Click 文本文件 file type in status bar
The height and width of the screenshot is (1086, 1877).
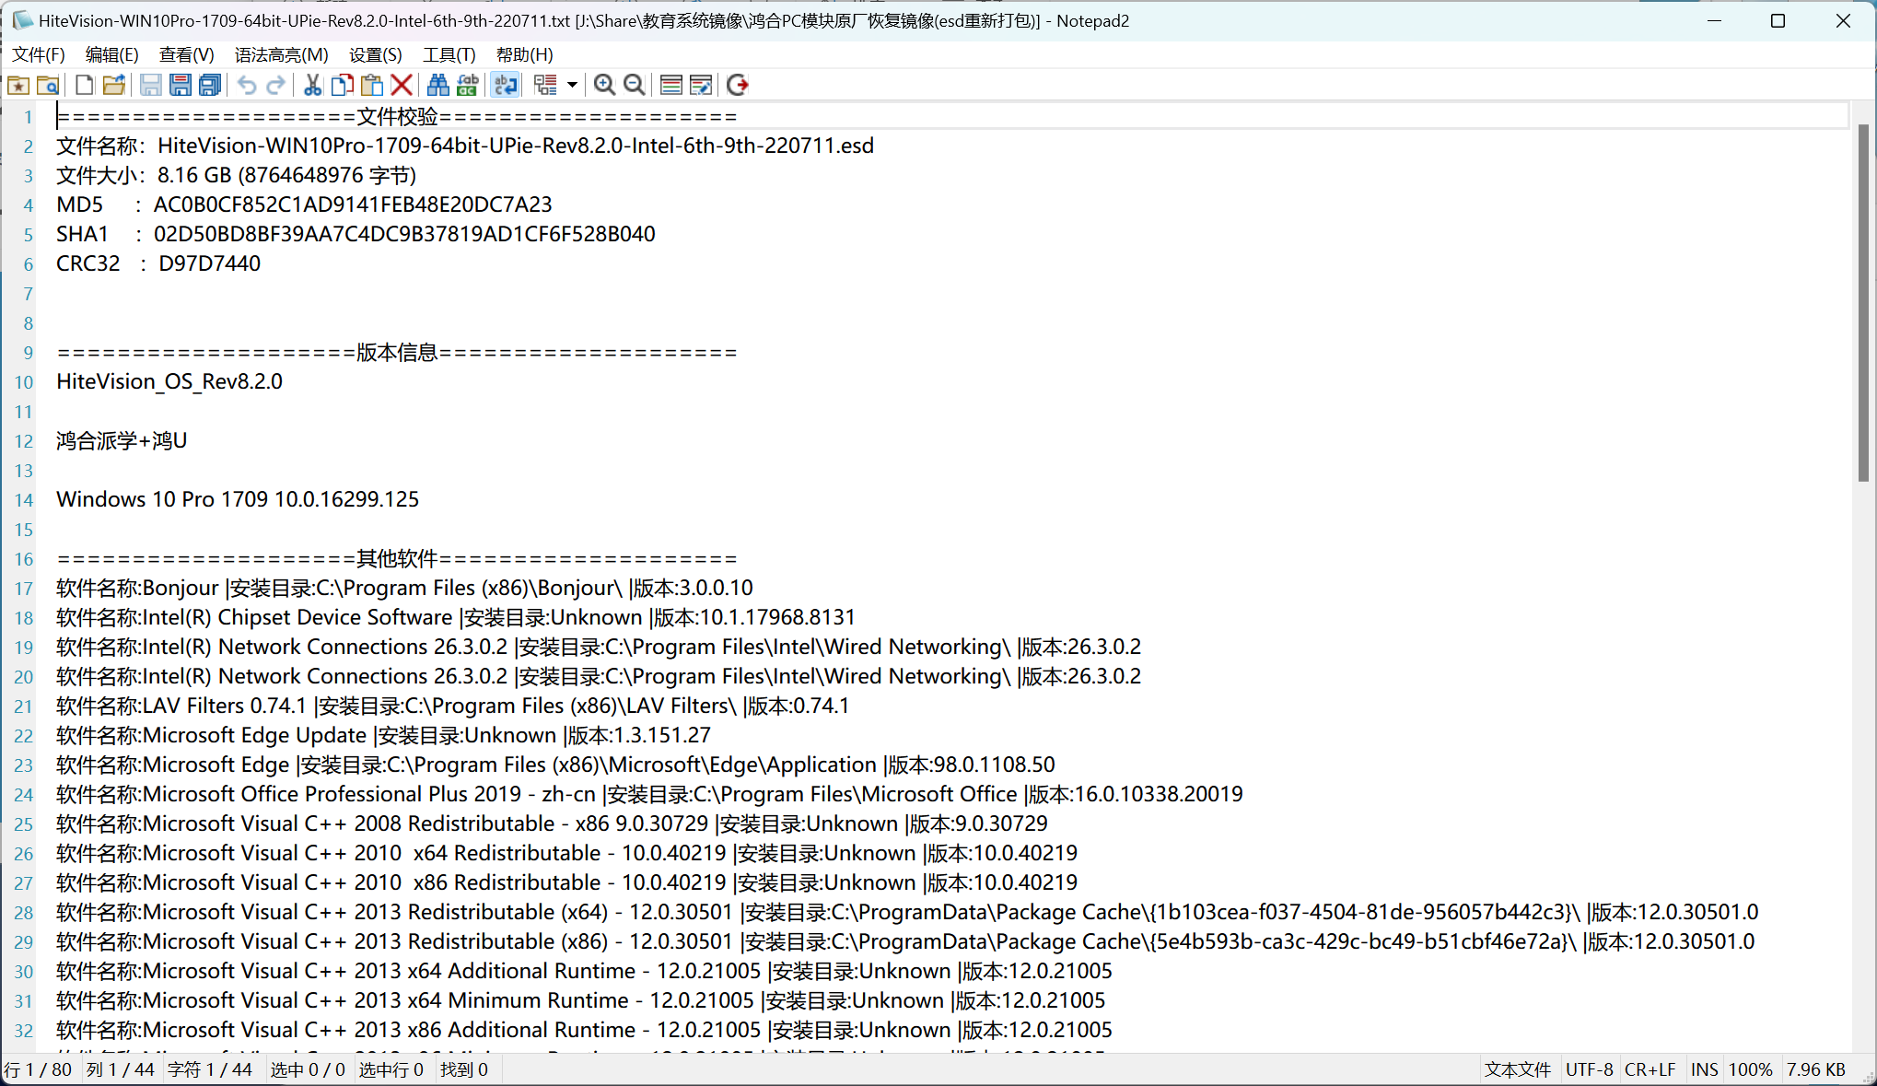pyautogui.click(x=1517, y=1069)
